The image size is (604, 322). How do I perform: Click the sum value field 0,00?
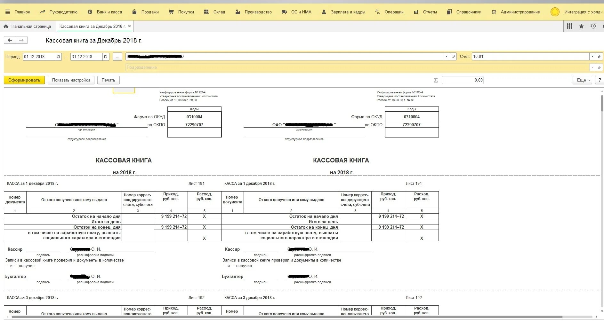coord(463,80)
